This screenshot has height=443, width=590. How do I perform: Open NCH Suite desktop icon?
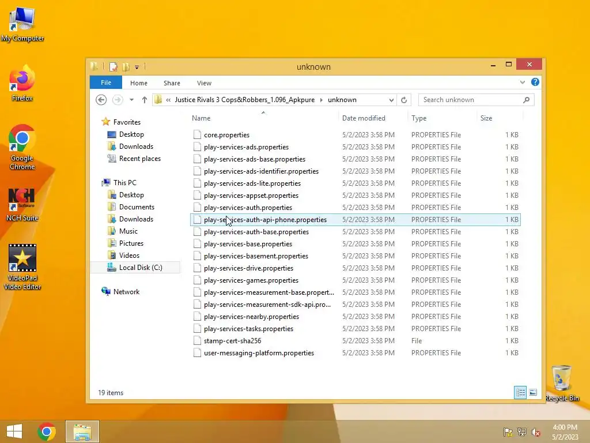coord(22,205)
